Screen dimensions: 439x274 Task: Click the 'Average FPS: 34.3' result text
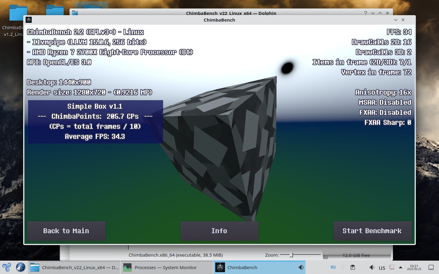click(x=95, y=136)
